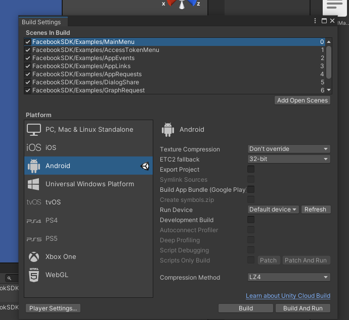Open Player Settings...
The height and width of the screenshot is (320, 349).
(x=53, y=308)
